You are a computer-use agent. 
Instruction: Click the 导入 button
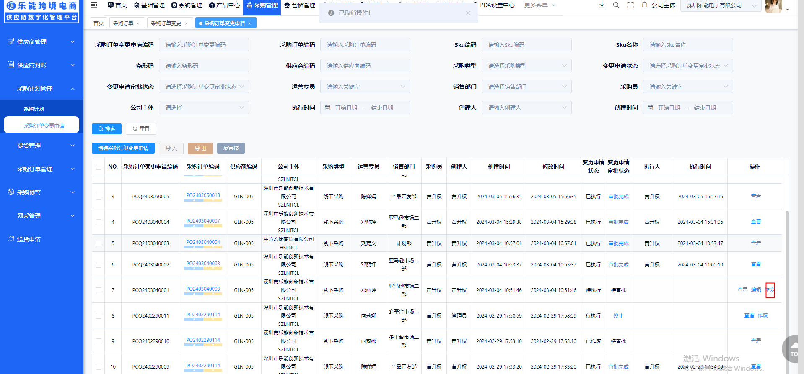click(171, 148)
